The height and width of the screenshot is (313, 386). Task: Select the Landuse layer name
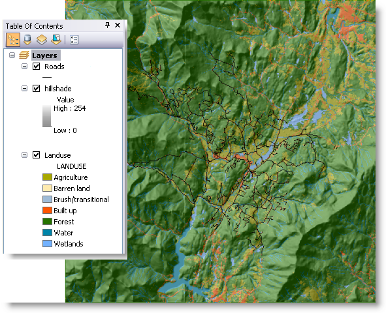pos(57,155)
